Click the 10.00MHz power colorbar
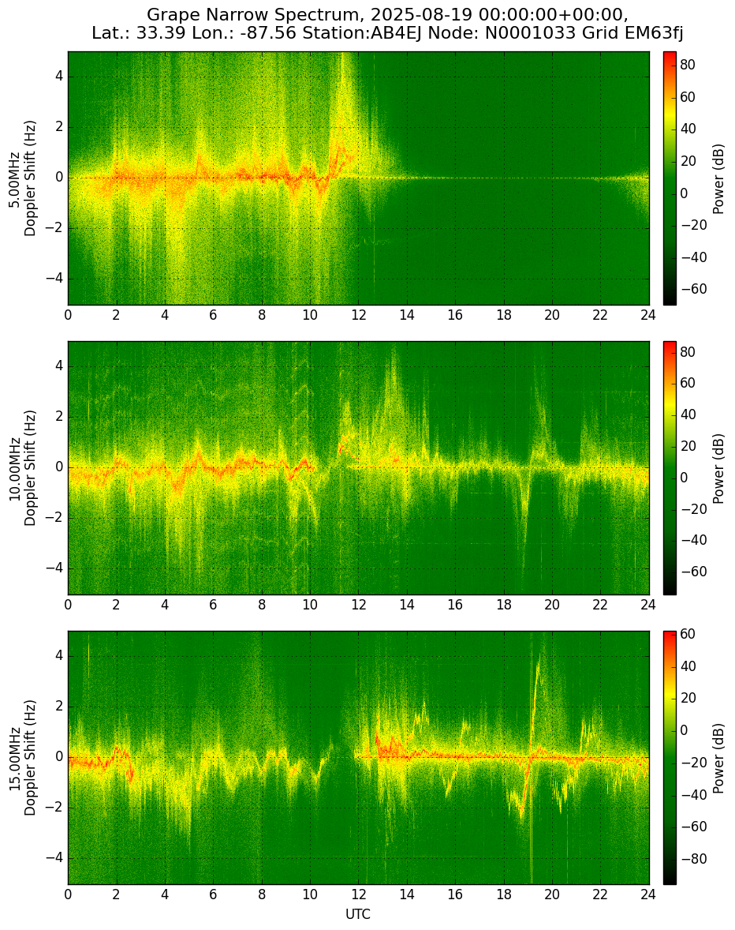This screenshot has height=930, width=735. coord(670,467)
